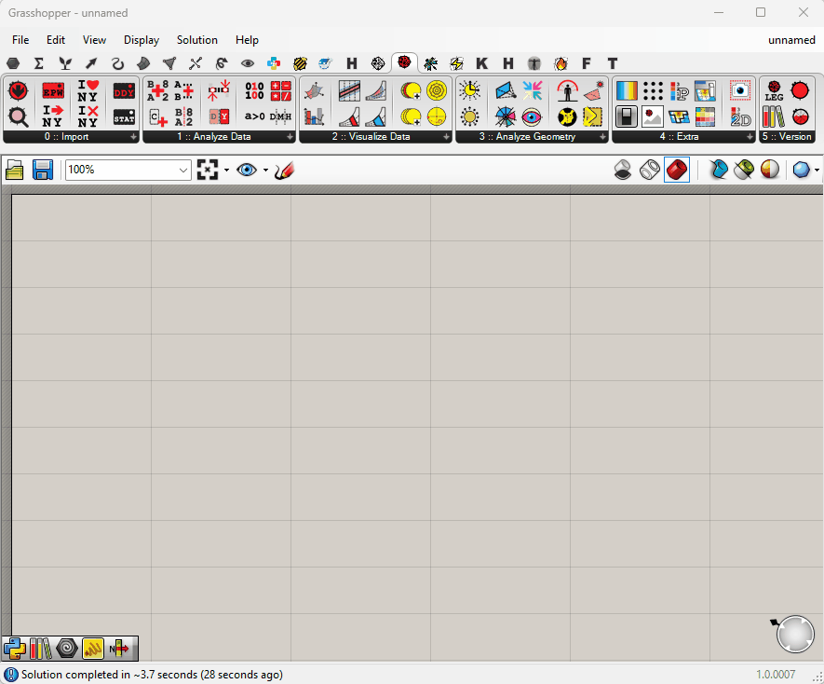The width and height of the screenshot is (824, 684).
Task: Click the sketch doodle pen icon
Action: [284, 170]
